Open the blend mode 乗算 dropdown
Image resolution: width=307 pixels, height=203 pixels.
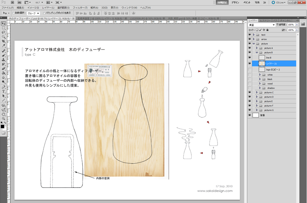pyautogui.click(x=262, y=25)
